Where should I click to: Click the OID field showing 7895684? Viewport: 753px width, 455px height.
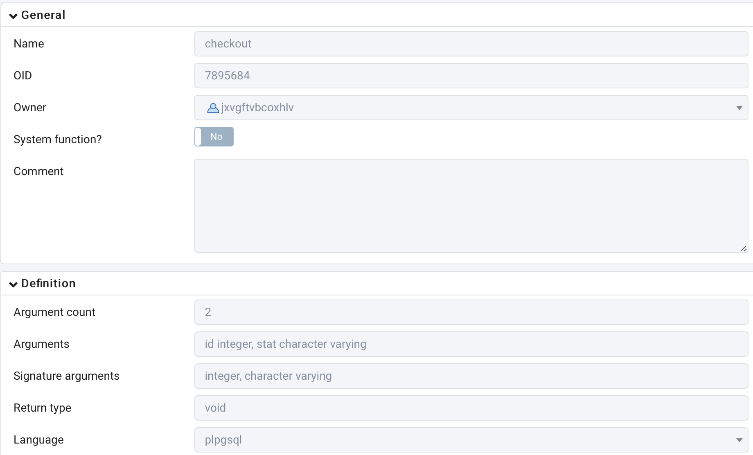click(471, 76)
